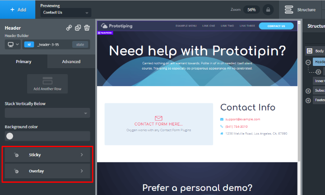Click EXAMPLE MENU in preview navigation
This screenshot has height=195, width=325.
186,26
